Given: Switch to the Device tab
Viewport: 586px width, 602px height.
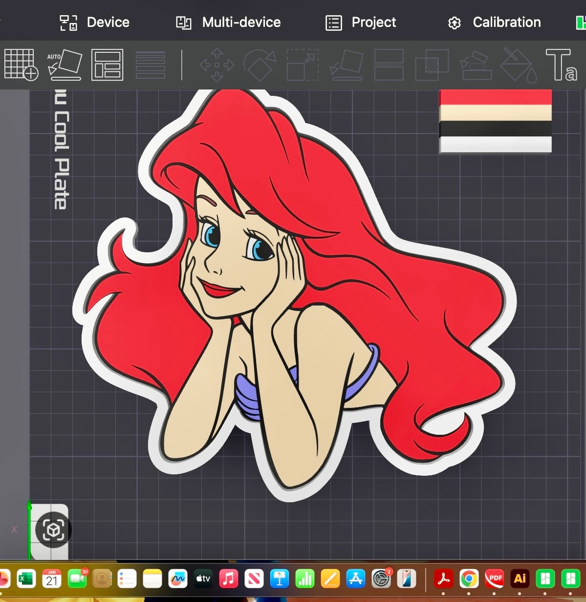Looking at the screenshot, I should 95,22.
